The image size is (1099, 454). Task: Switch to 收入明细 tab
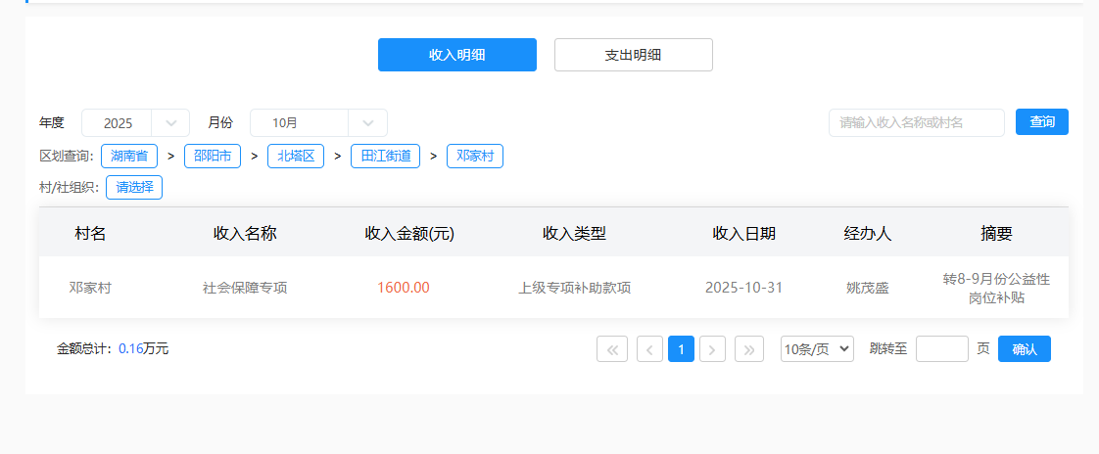click(456, 55)
